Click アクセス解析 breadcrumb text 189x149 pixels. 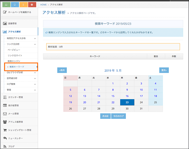(x=56, y=5)
